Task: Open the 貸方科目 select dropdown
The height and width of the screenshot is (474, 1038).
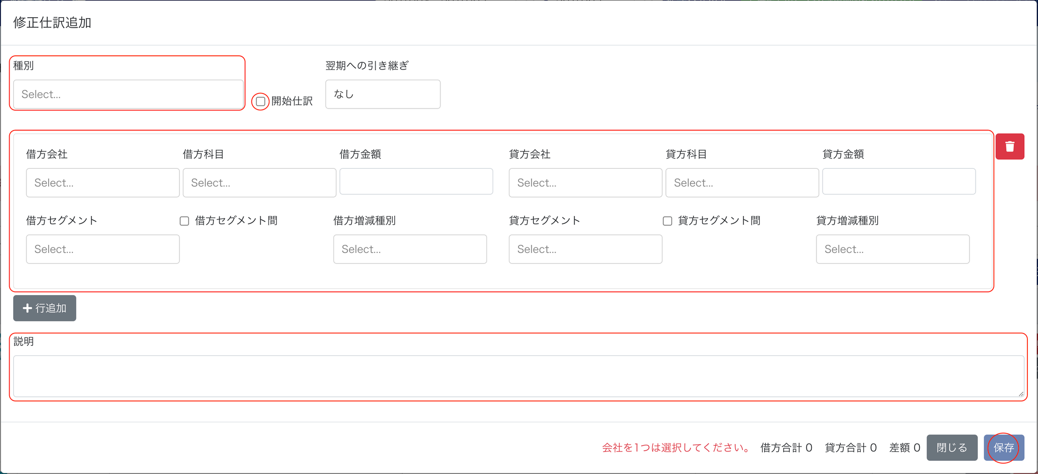Action: click(x=742, y=183)
